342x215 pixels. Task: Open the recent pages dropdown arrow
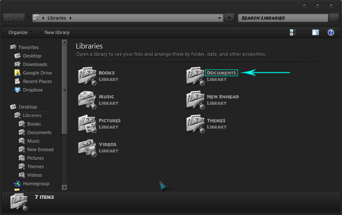pos(28,17)
